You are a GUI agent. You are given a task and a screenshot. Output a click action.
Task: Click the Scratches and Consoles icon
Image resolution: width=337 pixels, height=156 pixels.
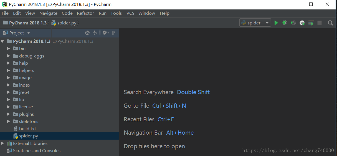(9, 151)
